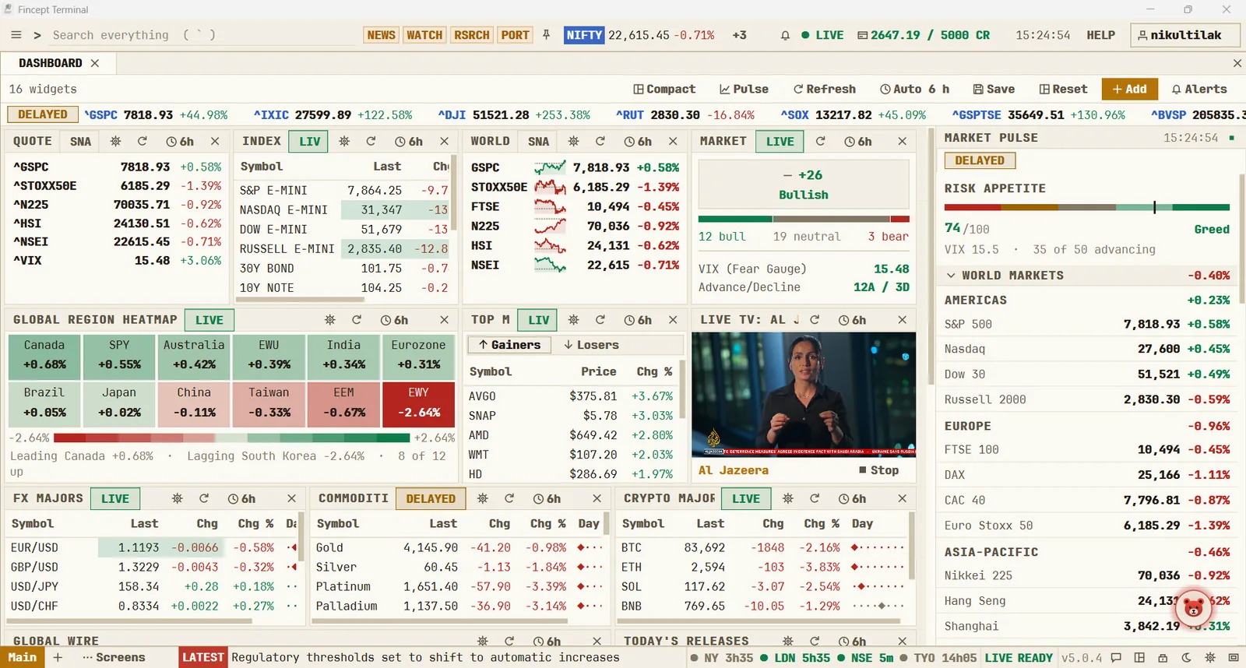Viewport: 1246px width, 668px height.
Task: Click the Add widget button
Action: click(1129, 90)
